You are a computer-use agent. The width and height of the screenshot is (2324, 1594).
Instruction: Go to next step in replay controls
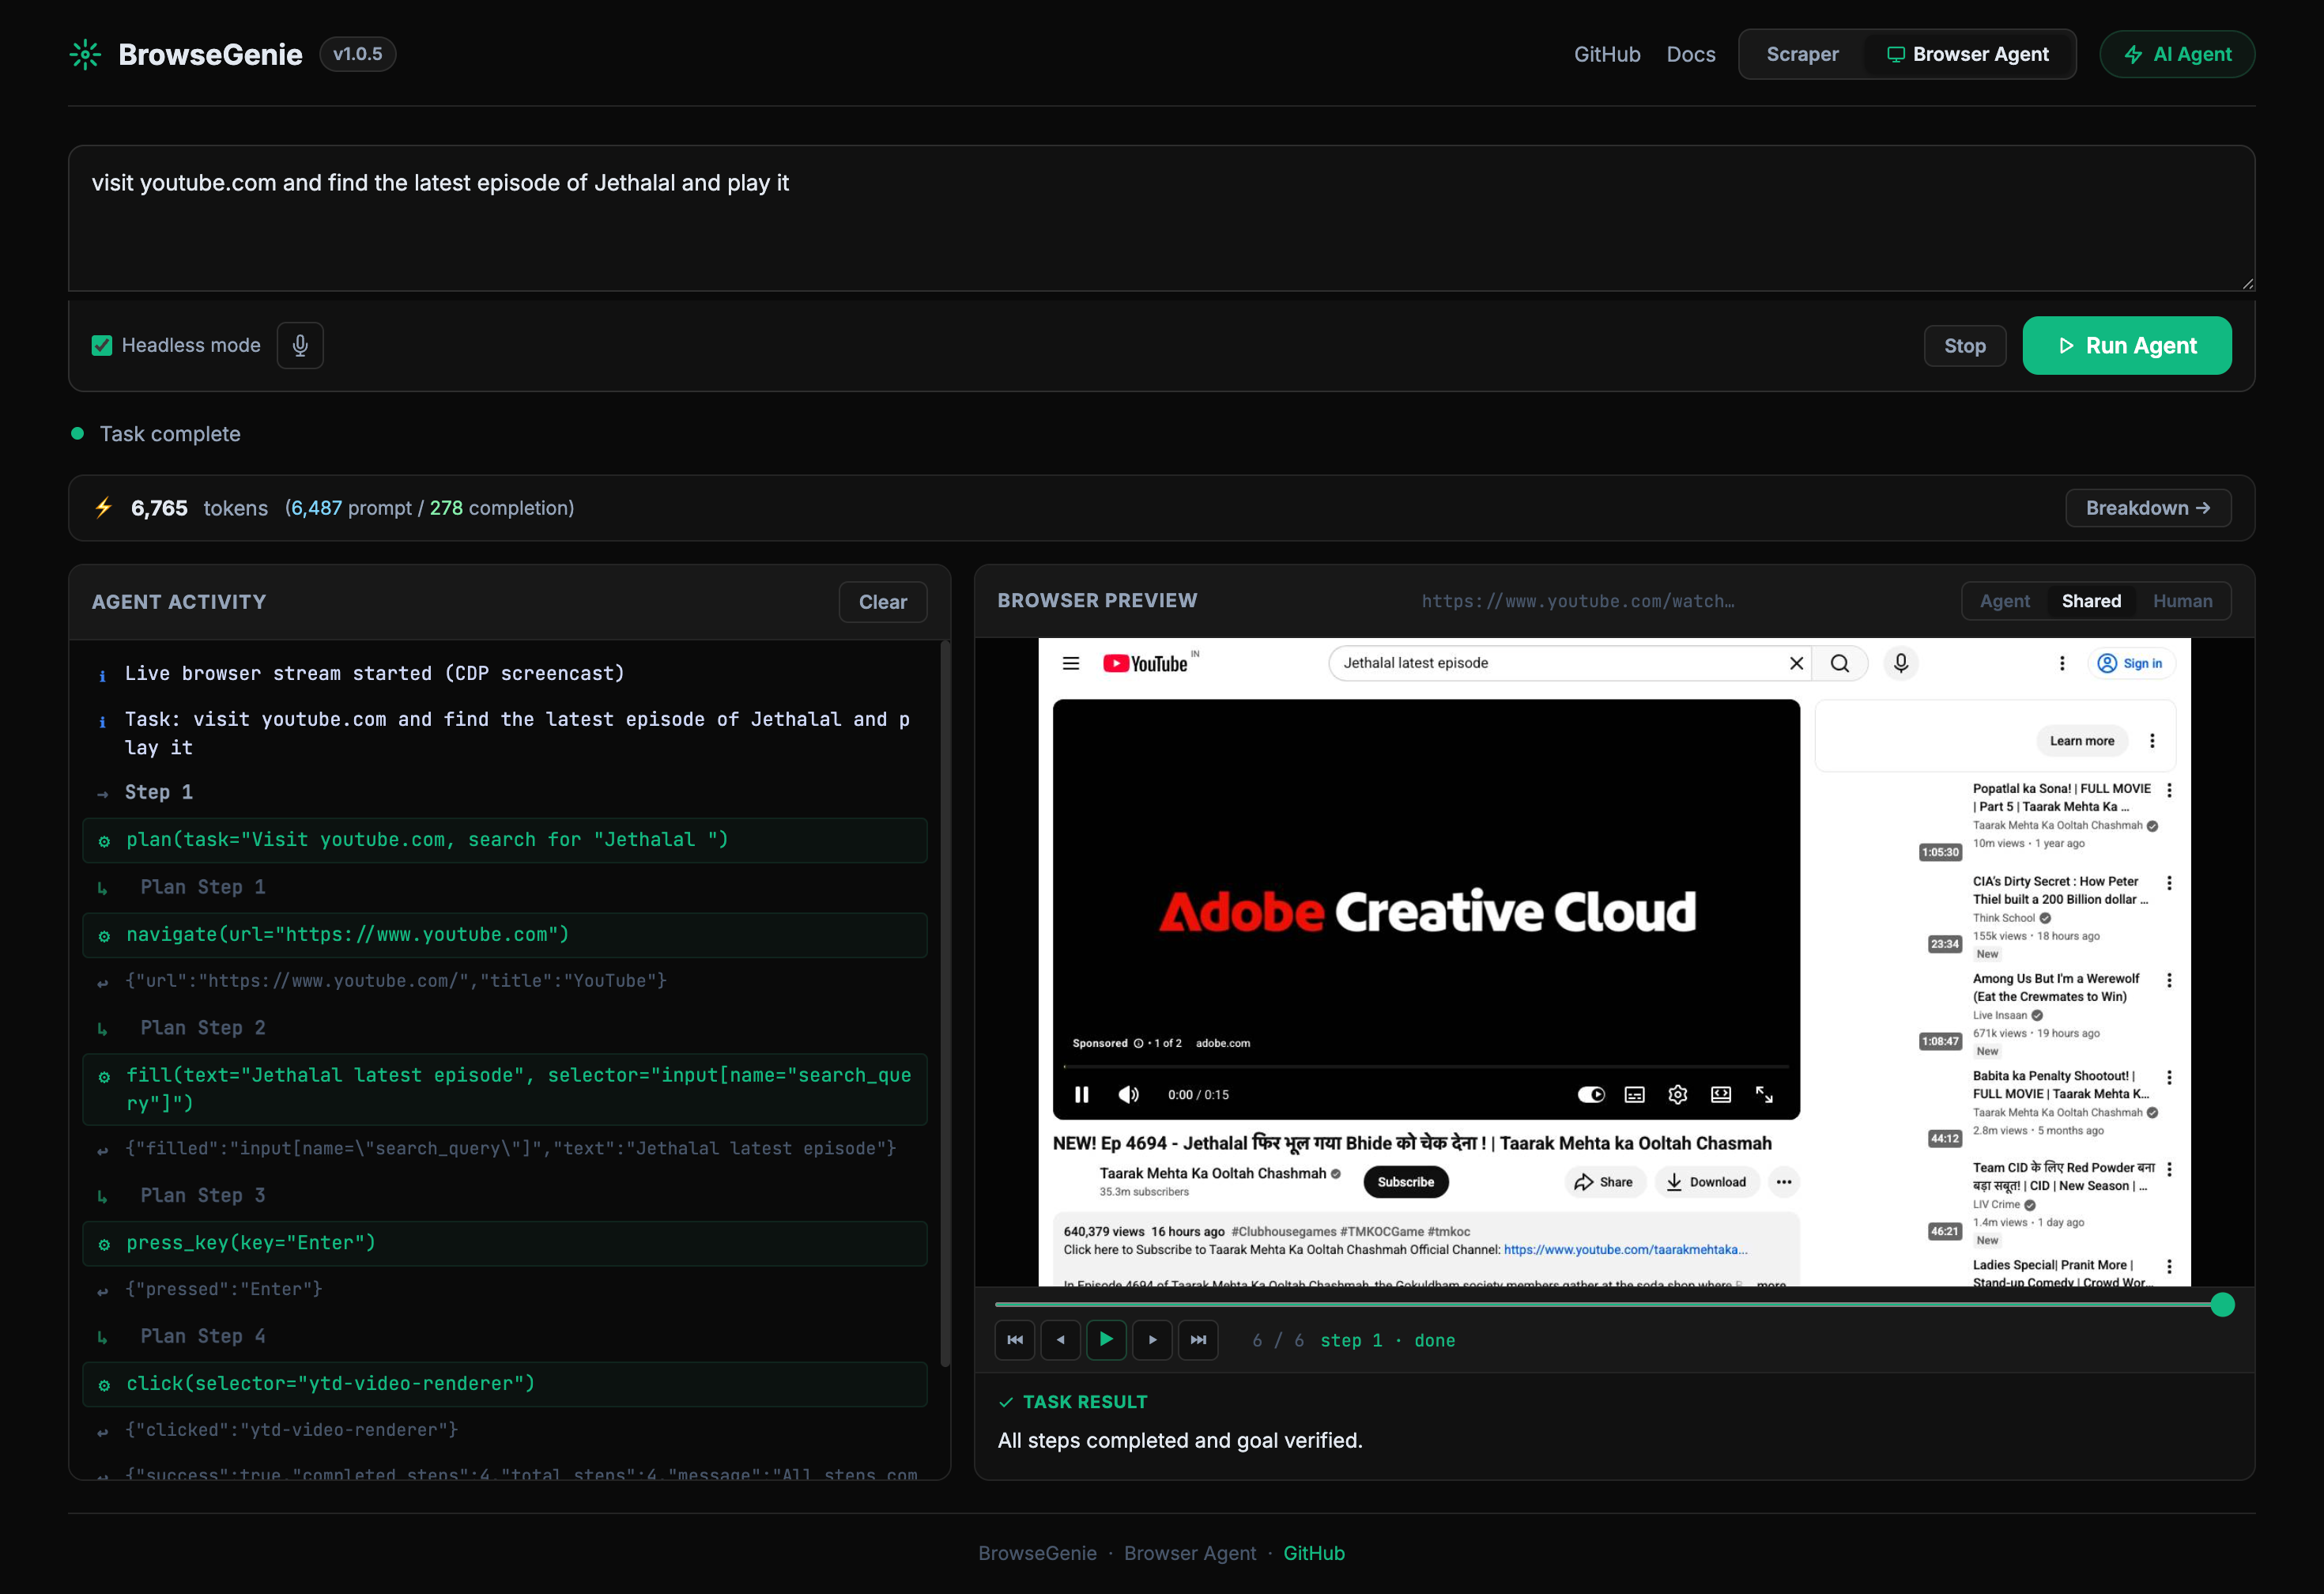coord(1152,1340)
